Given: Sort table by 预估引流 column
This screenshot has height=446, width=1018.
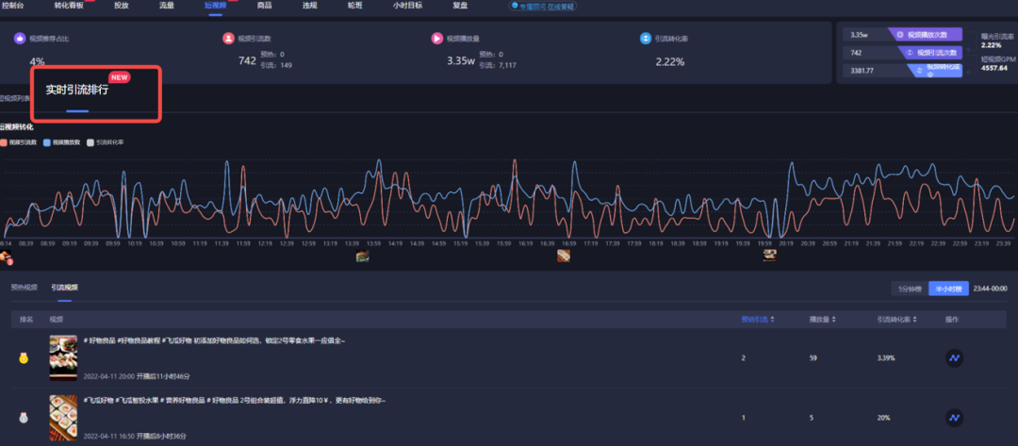Looking at the screenshot, I should 758,320.
